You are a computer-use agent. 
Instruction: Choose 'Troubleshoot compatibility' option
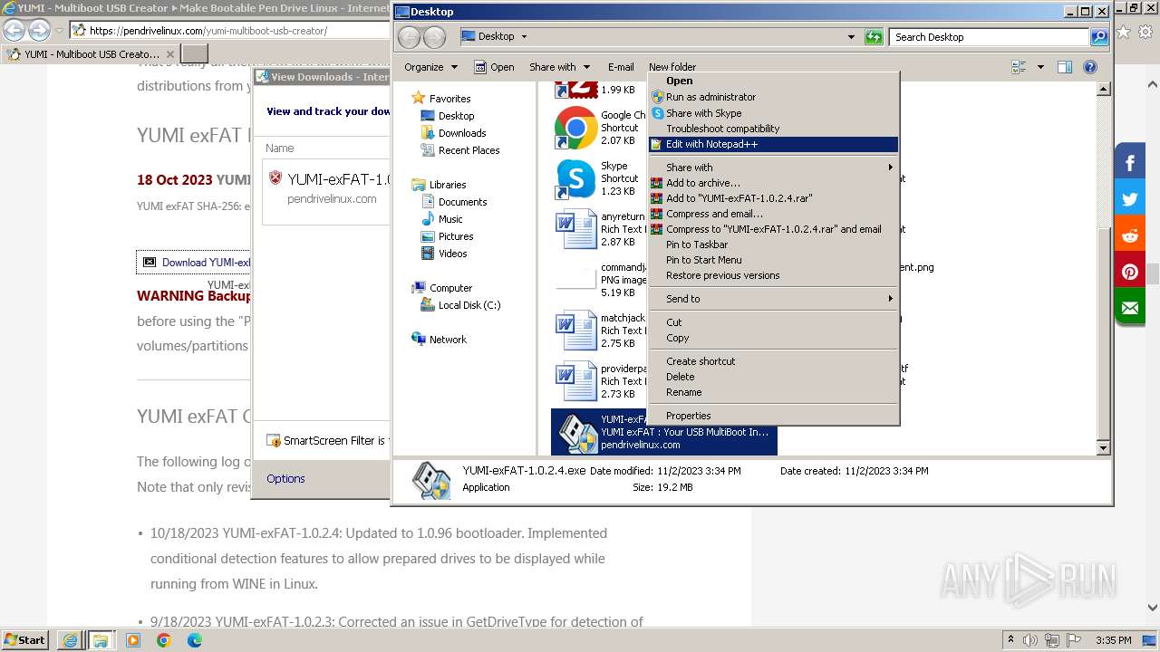pos(773,129)
